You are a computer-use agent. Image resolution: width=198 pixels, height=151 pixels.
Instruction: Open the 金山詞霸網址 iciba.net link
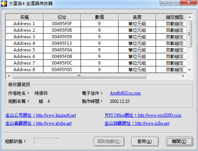(137, 123)
